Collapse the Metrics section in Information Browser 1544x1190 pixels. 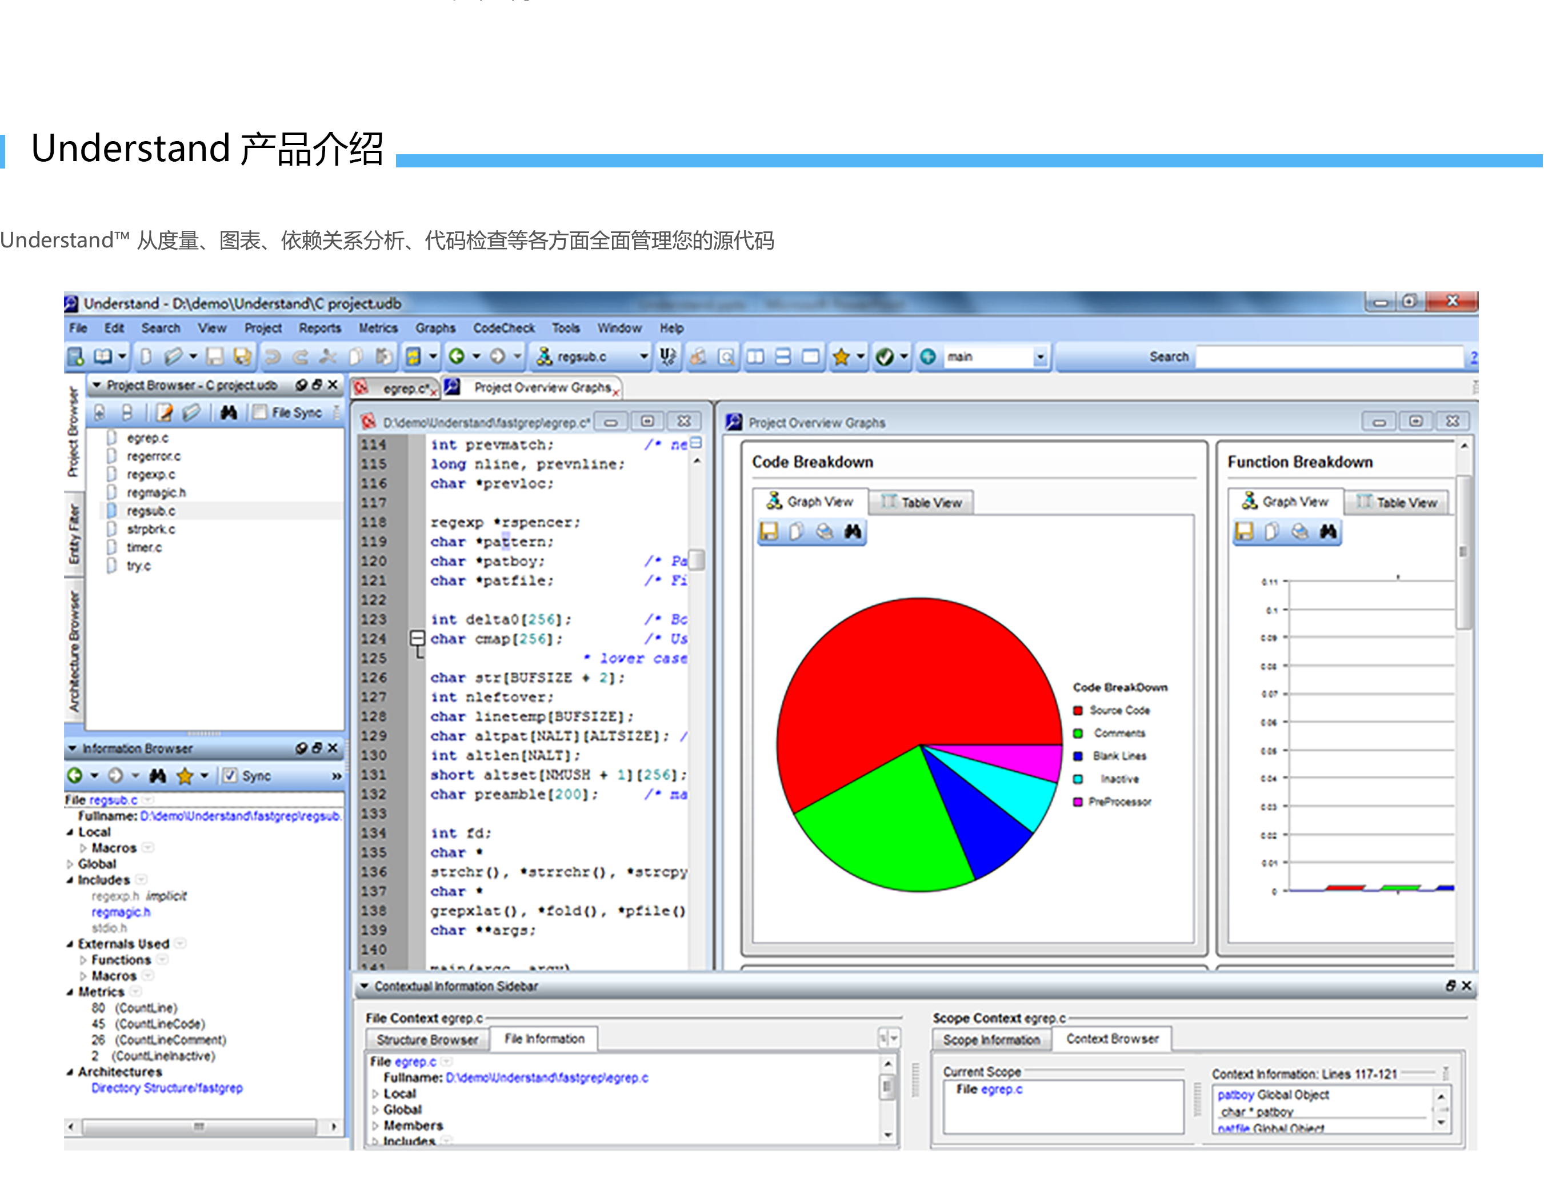point(70,992)
